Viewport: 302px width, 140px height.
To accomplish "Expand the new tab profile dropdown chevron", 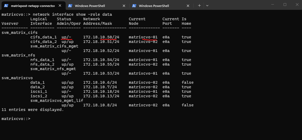I will pos(207,5).
